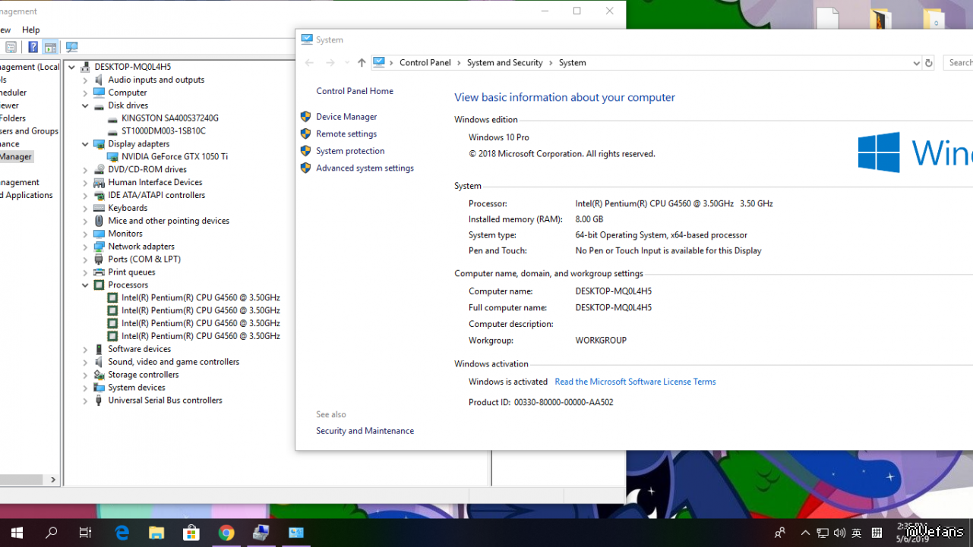The height and width of the screenshot is (547, 973).
Task: Click the Refresh icon beside the address bar
Action: click(x=928, y=63)
